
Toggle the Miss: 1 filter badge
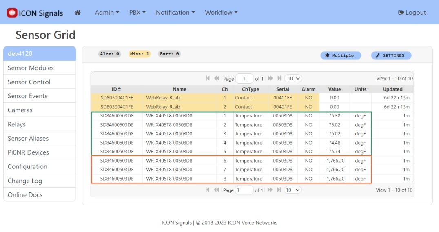[140, 54]
